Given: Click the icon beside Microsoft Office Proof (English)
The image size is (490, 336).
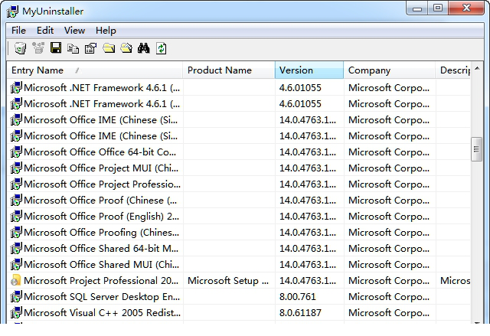Looking at the screenshot, I should [16, 217].
